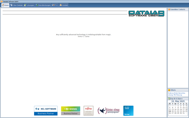Select the Dienstleistungen tab
189x118 pixels.
pyautogui.click(x=43, y=5)
